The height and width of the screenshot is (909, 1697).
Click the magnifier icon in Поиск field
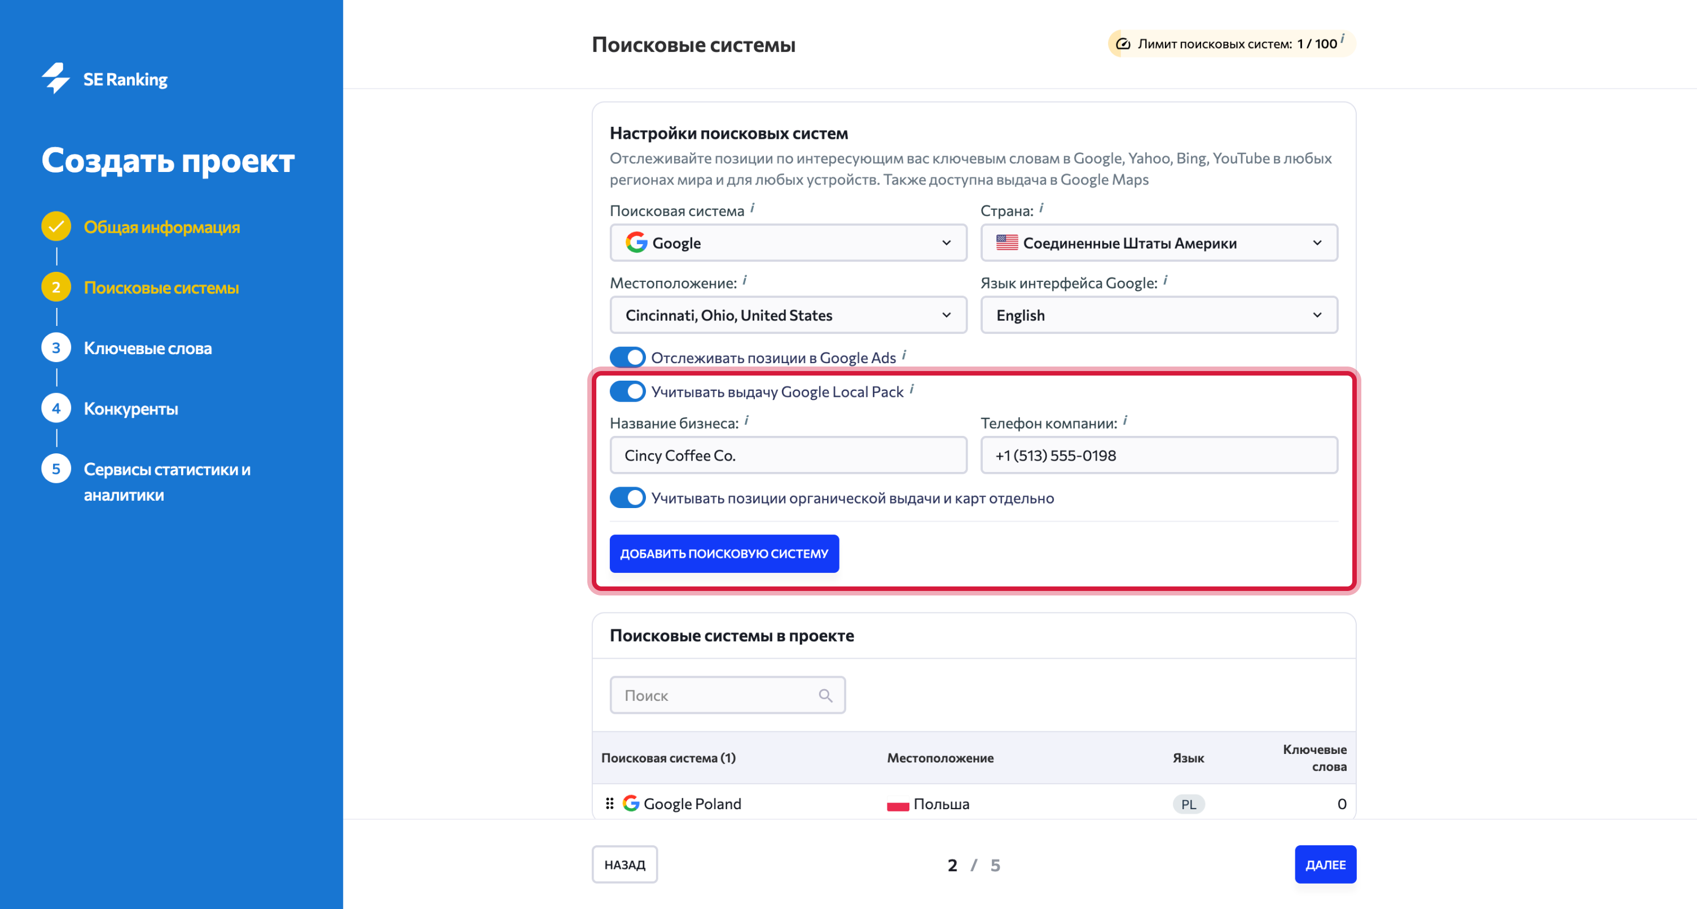825,695
